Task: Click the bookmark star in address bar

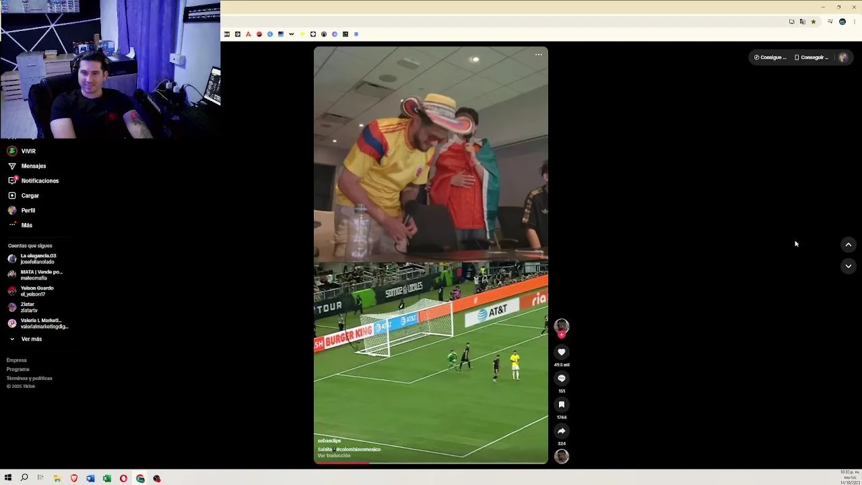Action: 814,22
